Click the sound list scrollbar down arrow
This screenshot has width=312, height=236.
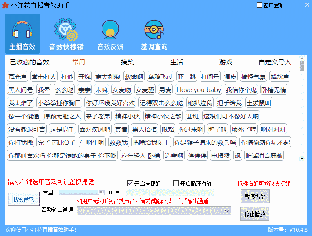point(302,158)
